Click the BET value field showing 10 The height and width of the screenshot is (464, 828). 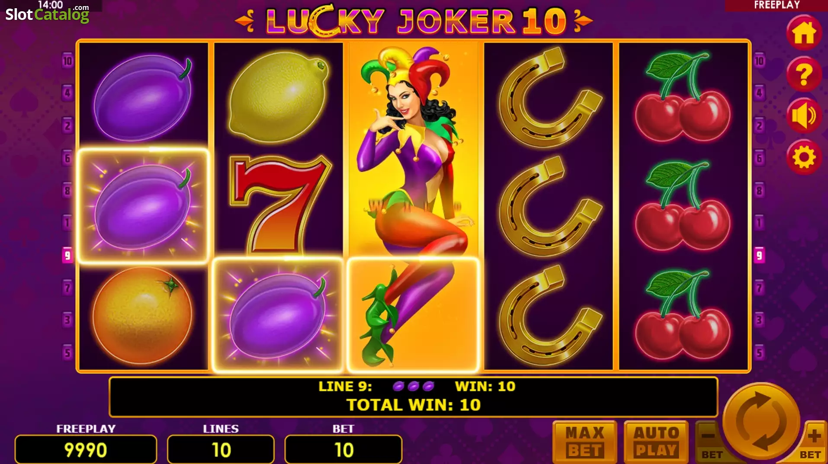(343, 450)
